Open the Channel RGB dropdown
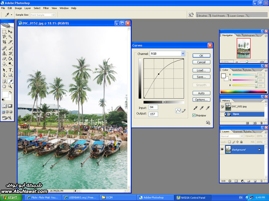This screenshot has width=269, height=201. point(183,54)
